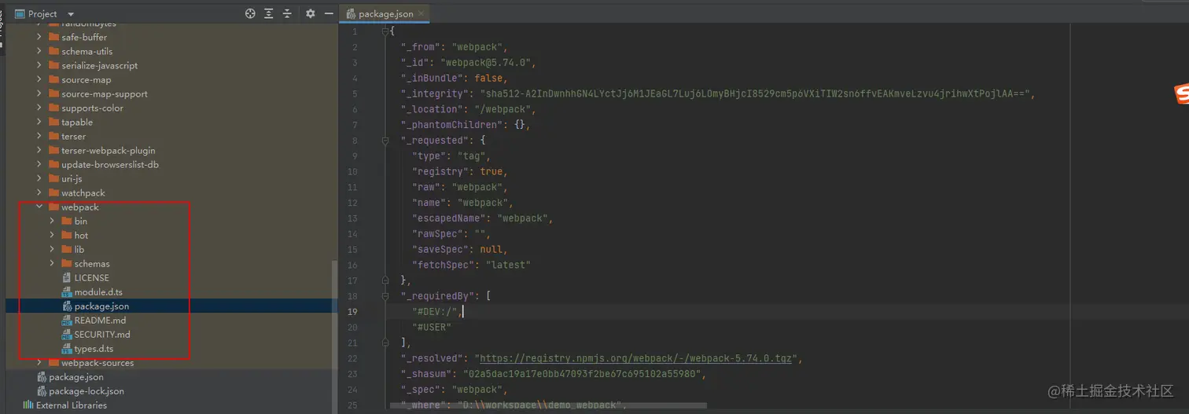Click the Collapse All icon in Project panel

click(287, 13)
